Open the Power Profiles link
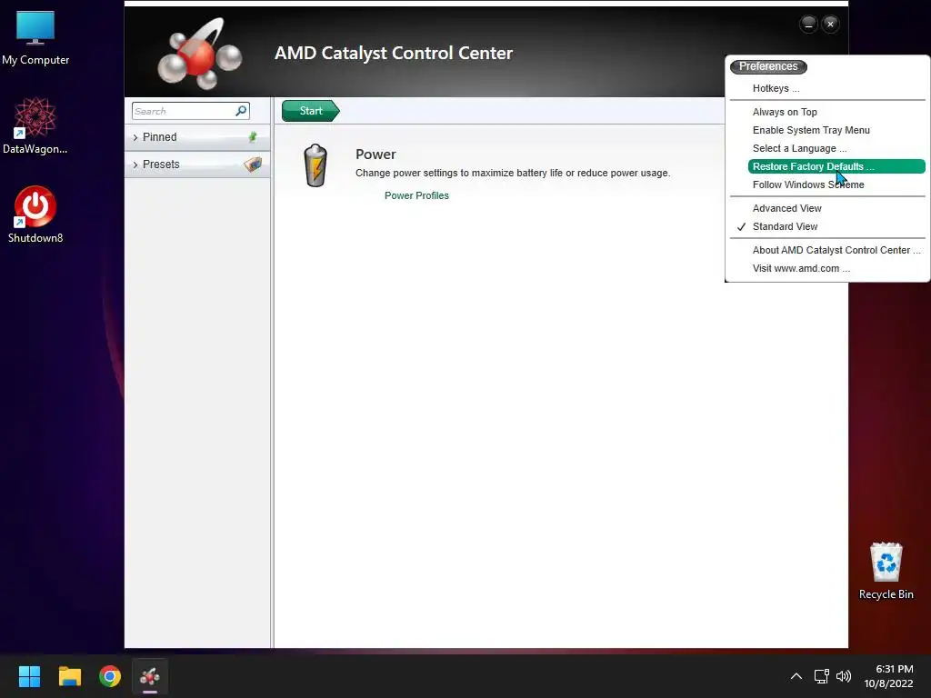The height and width of the screenshot is (698, 931). 416,195
